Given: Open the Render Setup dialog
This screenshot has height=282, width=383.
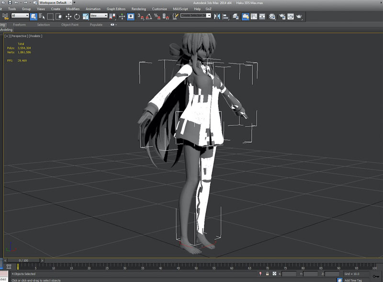Looking at the screenshot, I should (x=282, y=16).
